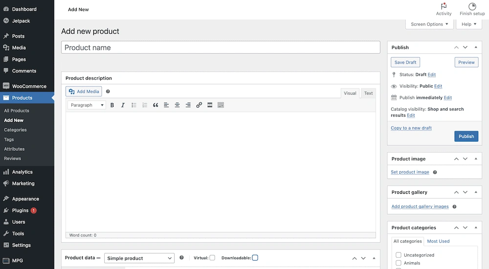Click the Set product image link
The height and width of the screenshot is (269, 489).
(410, 172)
